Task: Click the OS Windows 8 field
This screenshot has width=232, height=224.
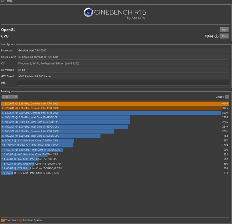Action: (123, 64)
